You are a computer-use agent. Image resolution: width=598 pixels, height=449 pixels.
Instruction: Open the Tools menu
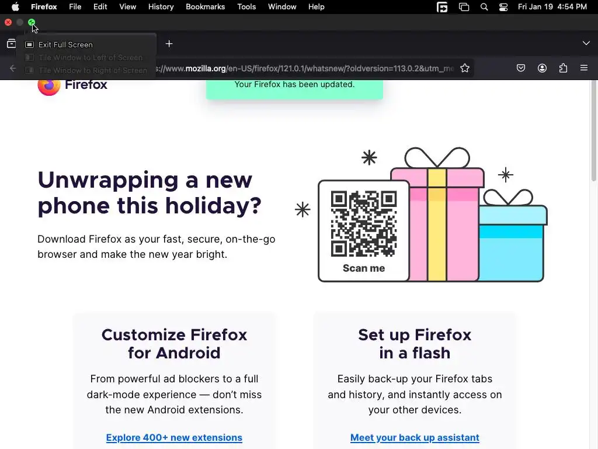click(246, 7)
